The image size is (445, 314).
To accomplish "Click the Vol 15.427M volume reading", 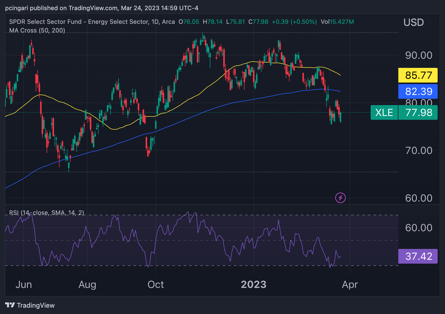I will pyautogui.click(x=337, y=22).
